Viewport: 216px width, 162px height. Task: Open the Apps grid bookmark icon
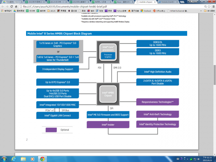pyautogui.click(x=2, y=11)
